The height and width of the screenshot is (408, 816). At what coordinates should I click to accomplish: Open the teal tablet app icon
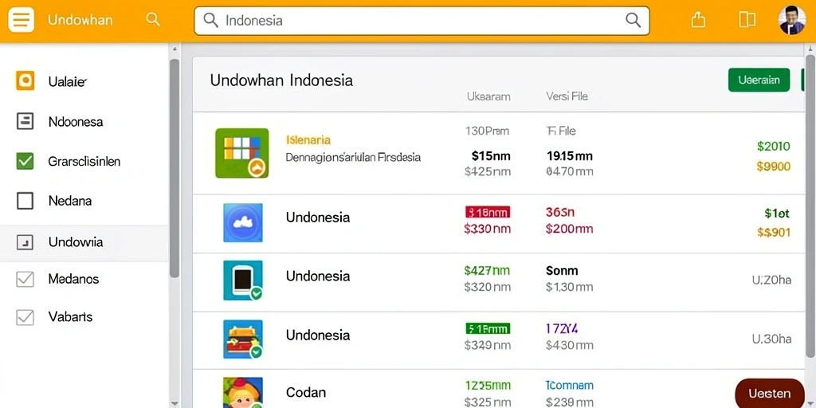click(x=243, y=280)
